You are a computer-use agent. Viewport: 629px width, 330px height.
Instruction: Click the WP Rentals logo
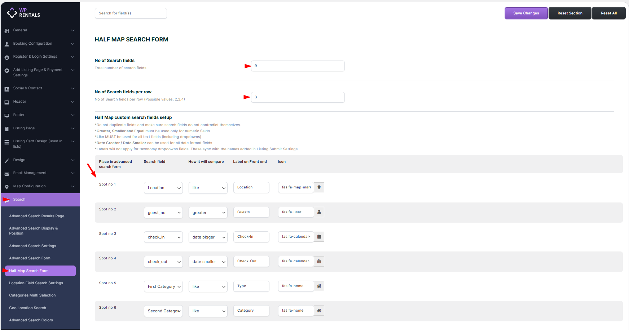23,13
